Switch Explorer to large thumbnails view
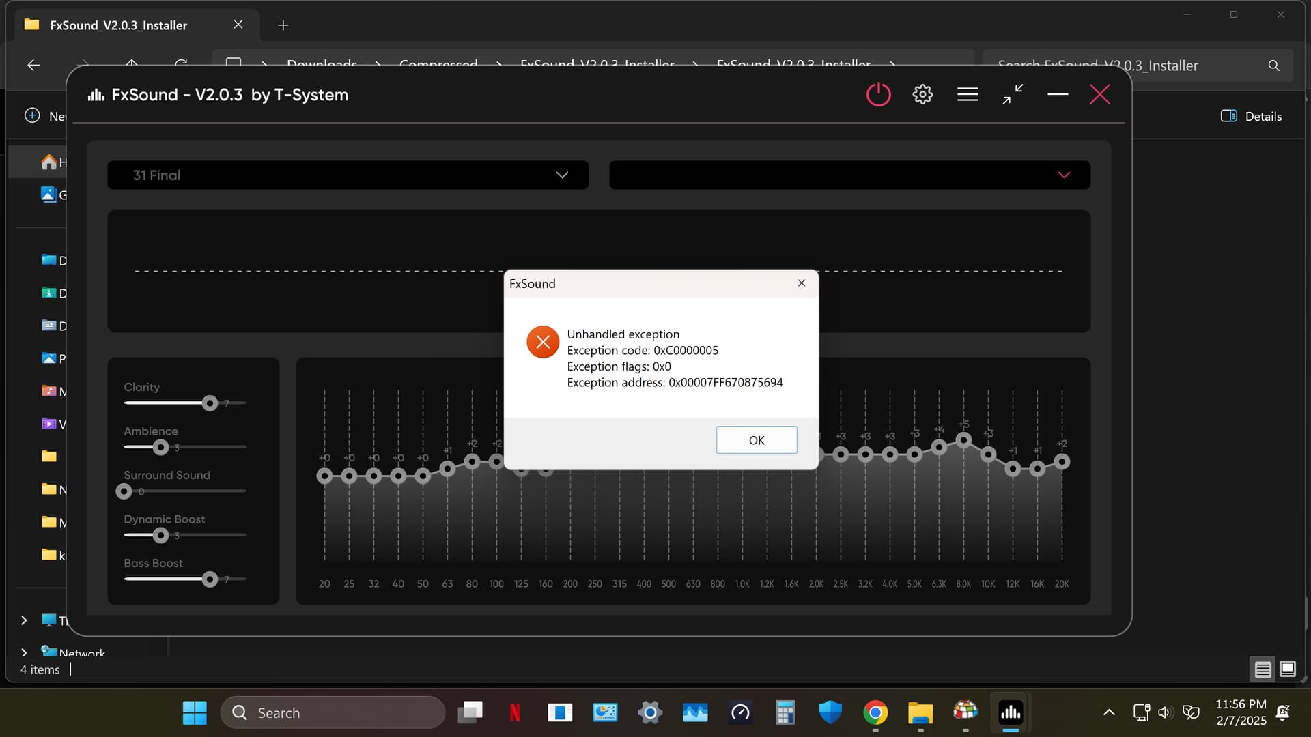Viewport: 1311px width, 737px height. point(1288,669)
